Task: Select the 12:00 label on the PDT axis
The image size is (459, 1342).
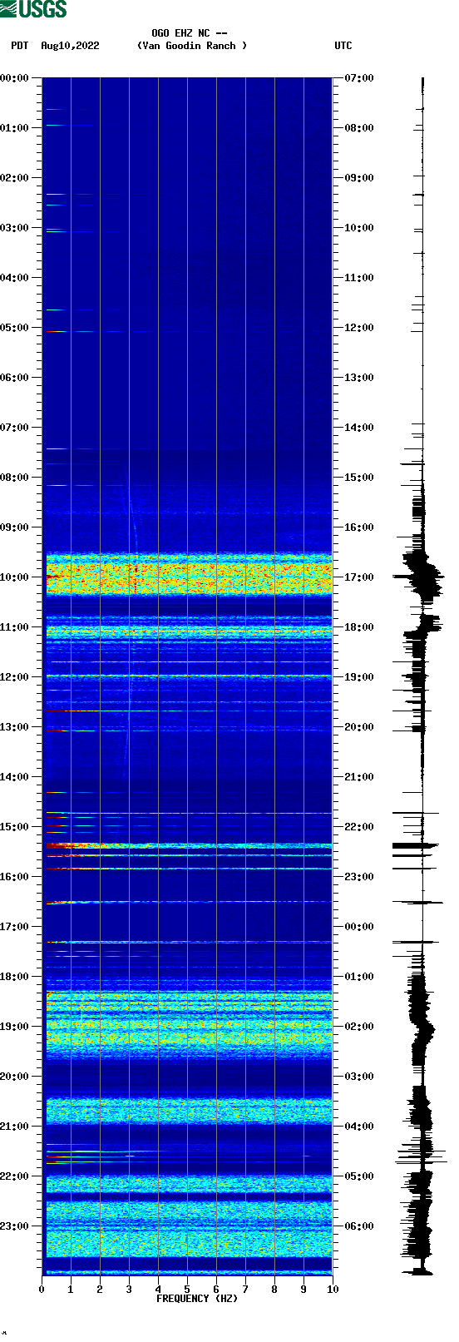Action: pyautogui.click(x=15, y=677)
